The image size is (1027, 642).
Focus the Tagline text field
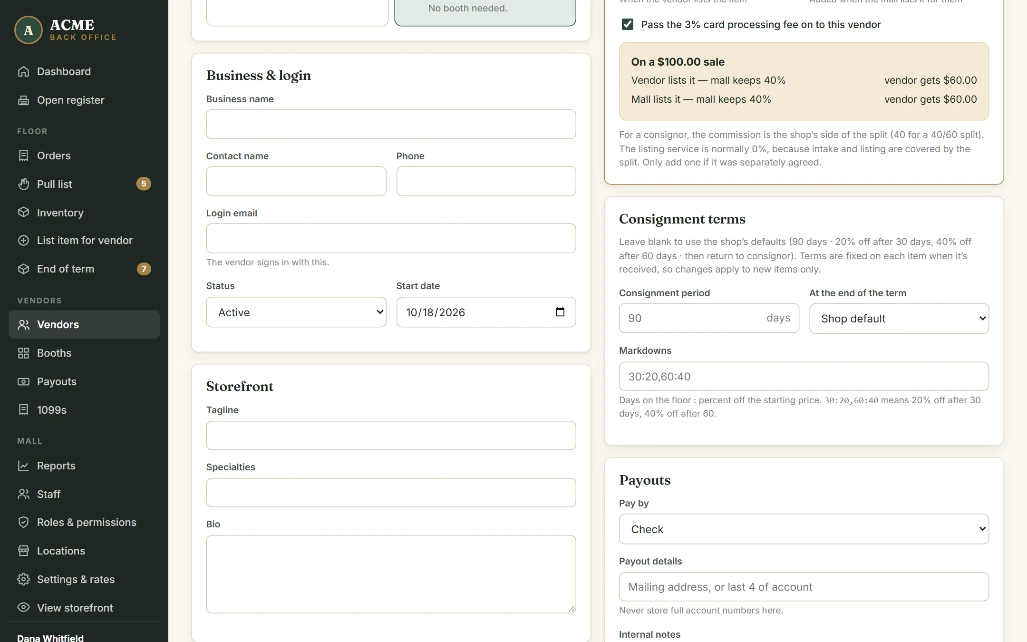click(x=391, y=435)
